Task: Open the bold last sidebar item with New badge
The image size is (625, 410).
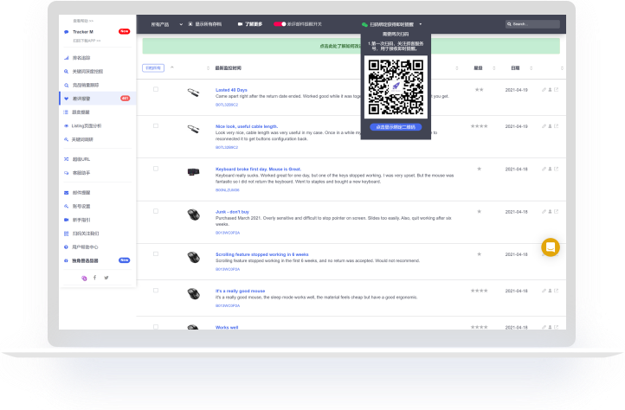Action: point(97,260)
